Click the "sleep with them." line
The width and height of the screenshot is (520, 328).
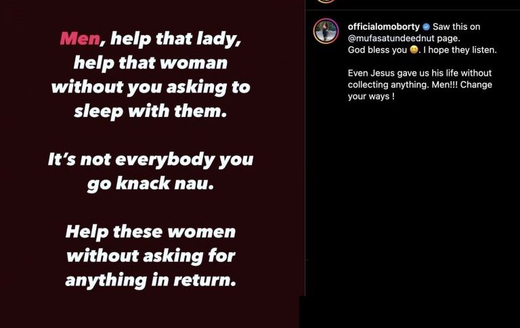(x=150, y=111)
